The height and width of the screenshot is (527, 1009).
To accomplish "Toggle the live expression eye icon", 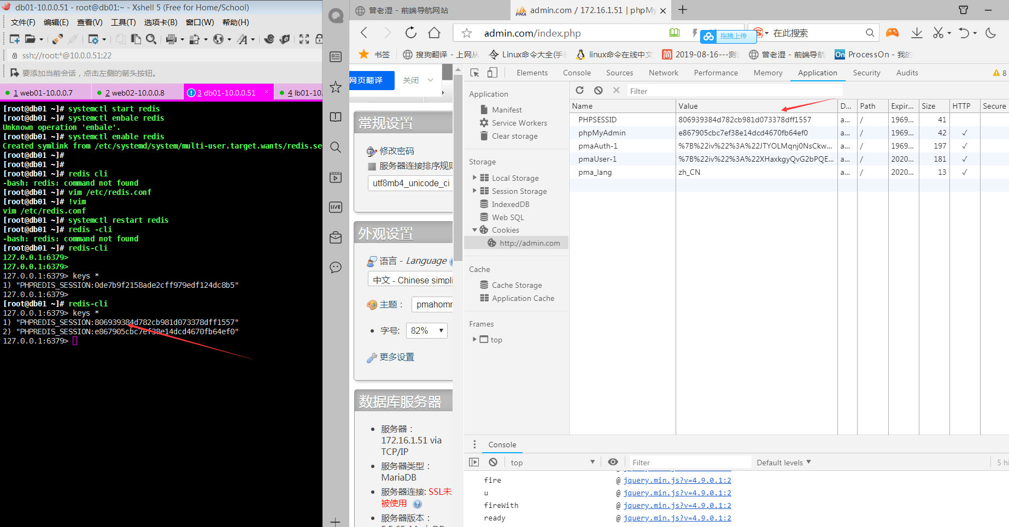I will click(613, 462).
